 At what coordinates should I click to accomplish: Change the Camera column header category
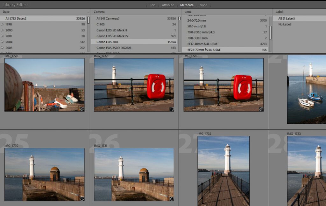[100, 12]
